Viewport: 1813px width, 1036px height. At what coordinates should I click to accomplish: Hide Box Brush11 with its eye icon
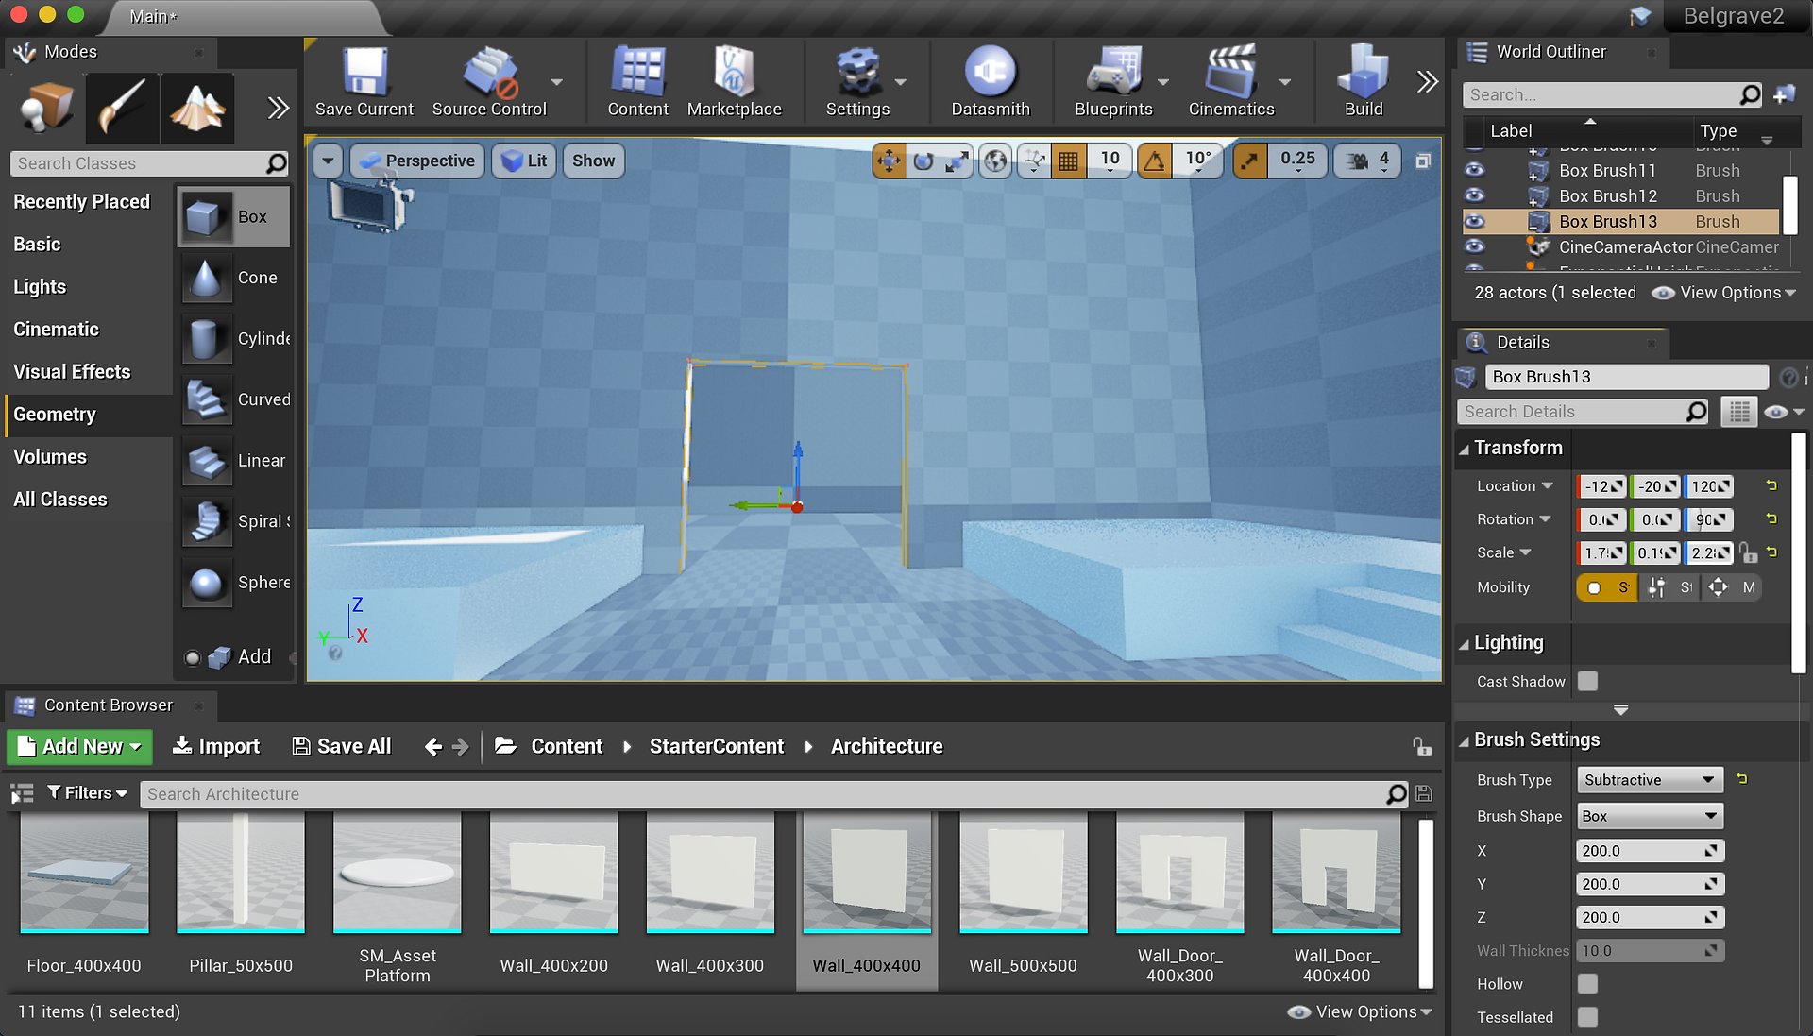(x=1474, y=170)
